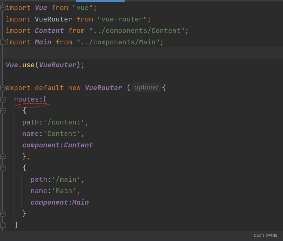Click VueRouter argument inside Vue.use()

58,65
